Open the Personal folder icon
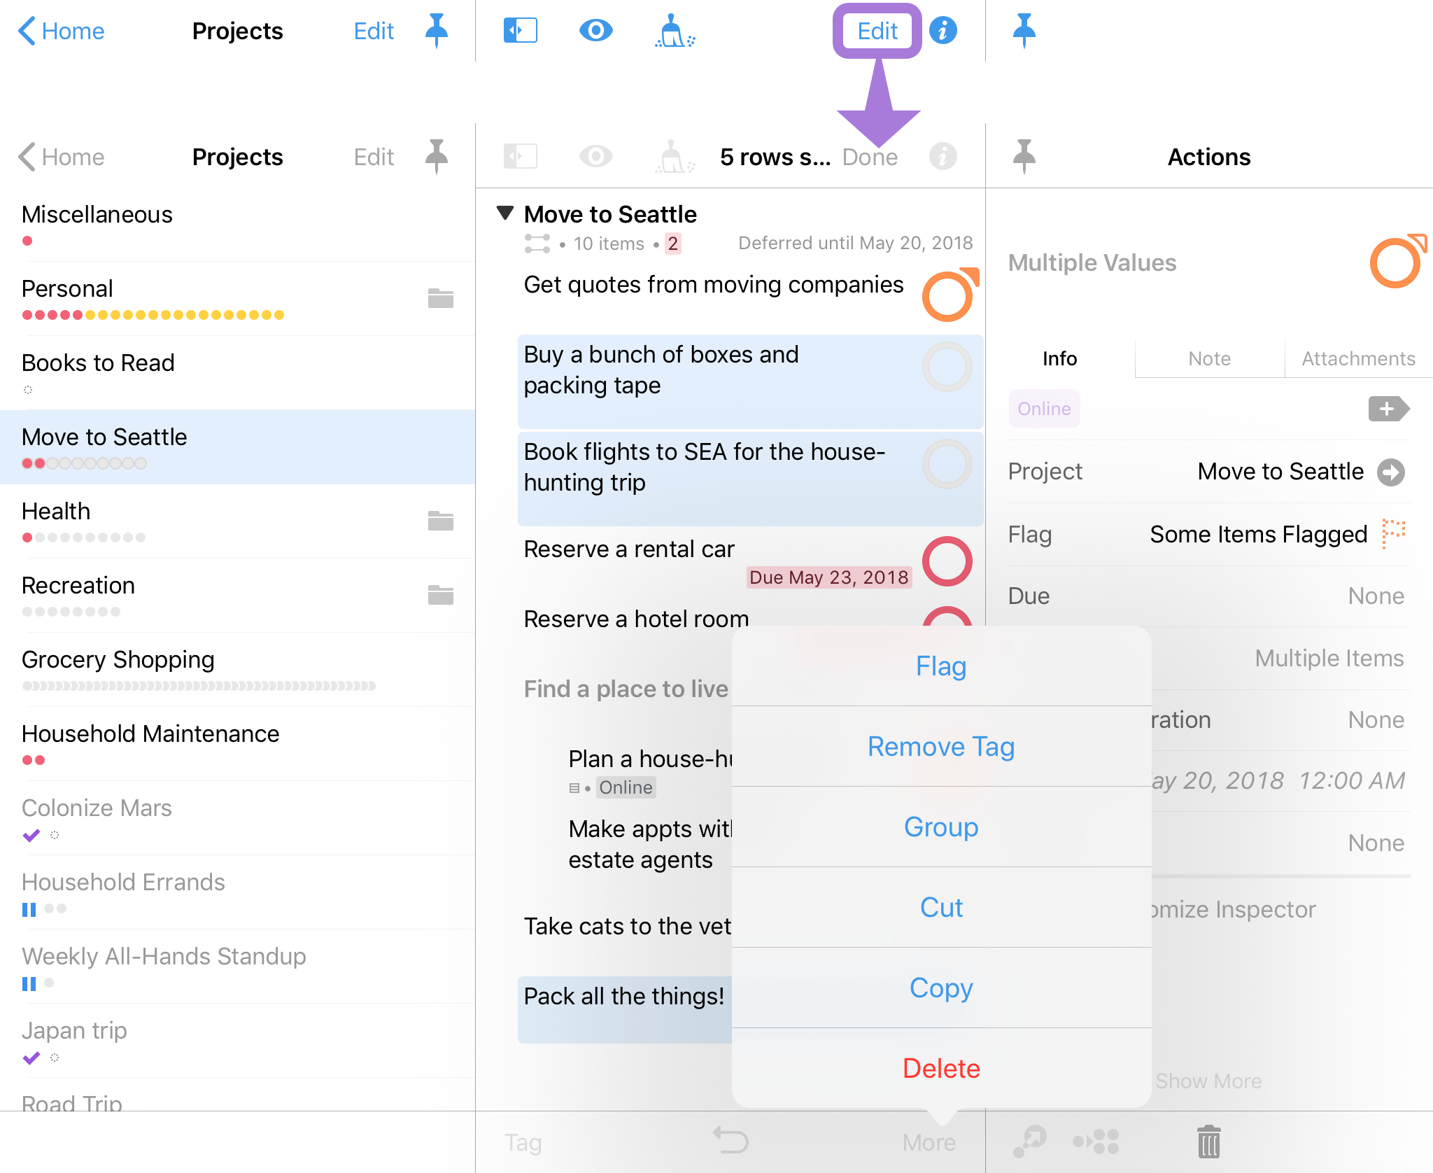The height and width of the screenshot is (1173, 1433). 441,298
